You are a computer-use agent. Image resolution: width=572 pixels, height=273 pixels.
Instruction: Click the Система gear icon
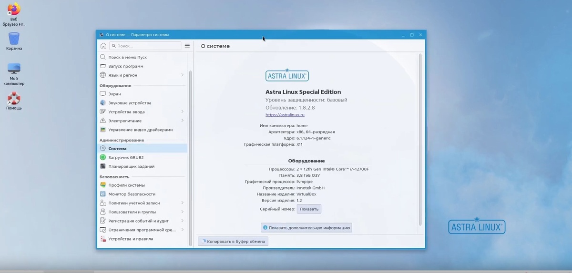click(103, 148)
